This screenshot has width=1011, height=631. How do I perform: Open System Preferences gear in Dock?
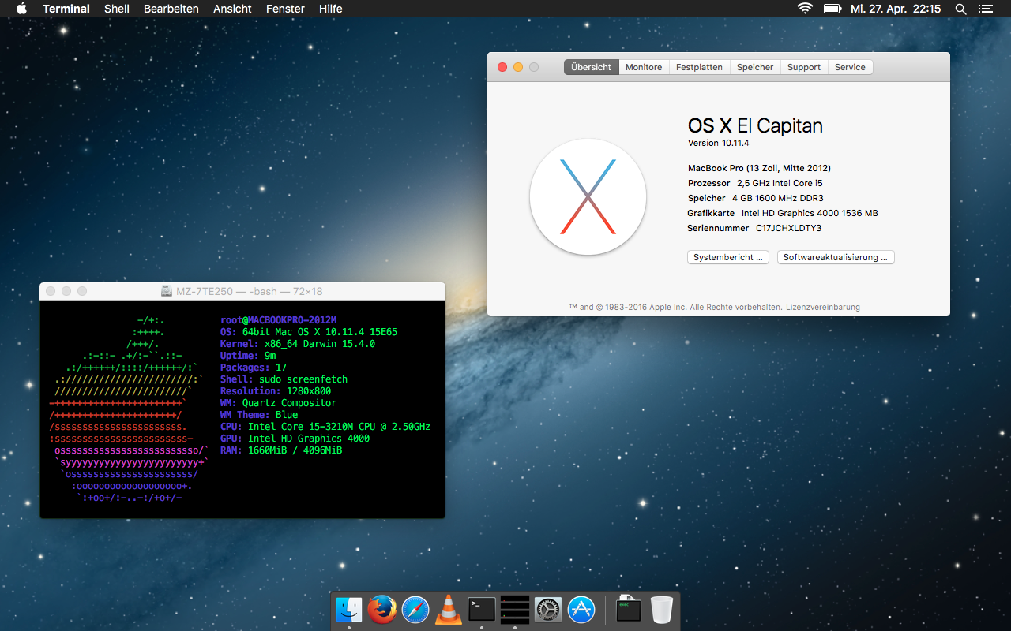coord(548,609)
